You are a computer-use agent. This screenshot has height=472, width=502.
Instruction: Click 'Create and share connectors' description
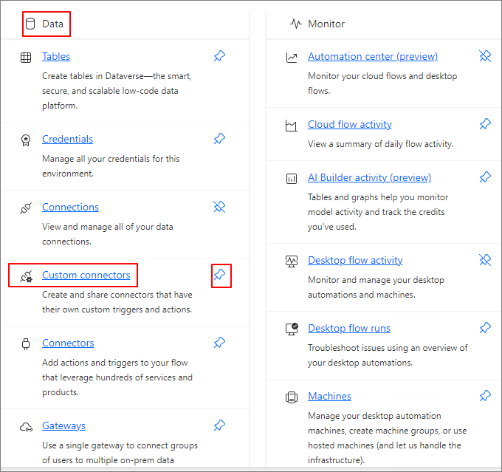click(x=117, y=302)
